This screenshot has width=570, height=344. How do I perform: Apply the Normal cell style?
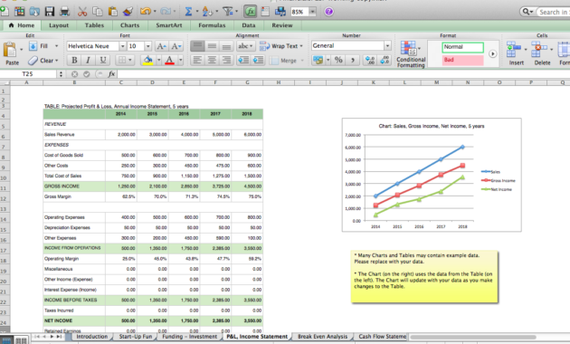462,47
